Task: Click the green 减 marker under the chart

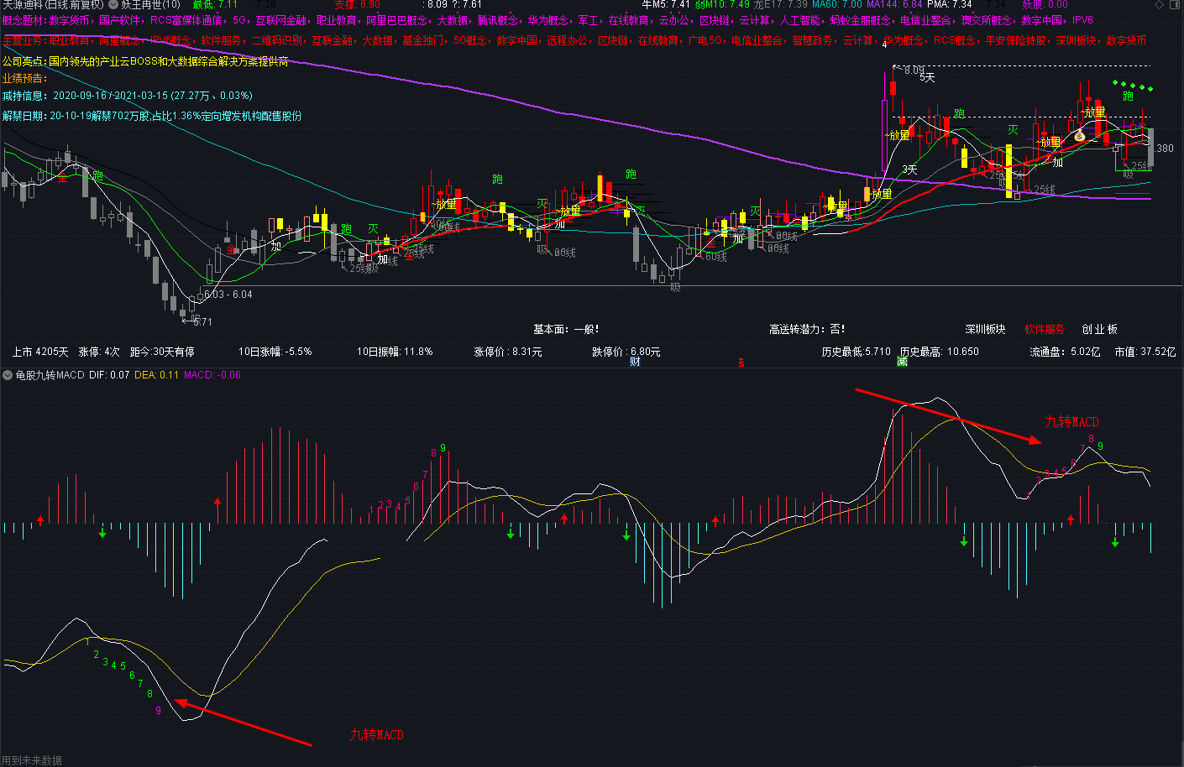Action: point(902,362)
